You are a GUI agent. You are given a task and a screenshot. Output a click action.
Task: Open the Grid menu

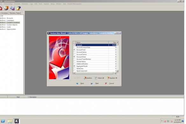[x=36, y=4]
